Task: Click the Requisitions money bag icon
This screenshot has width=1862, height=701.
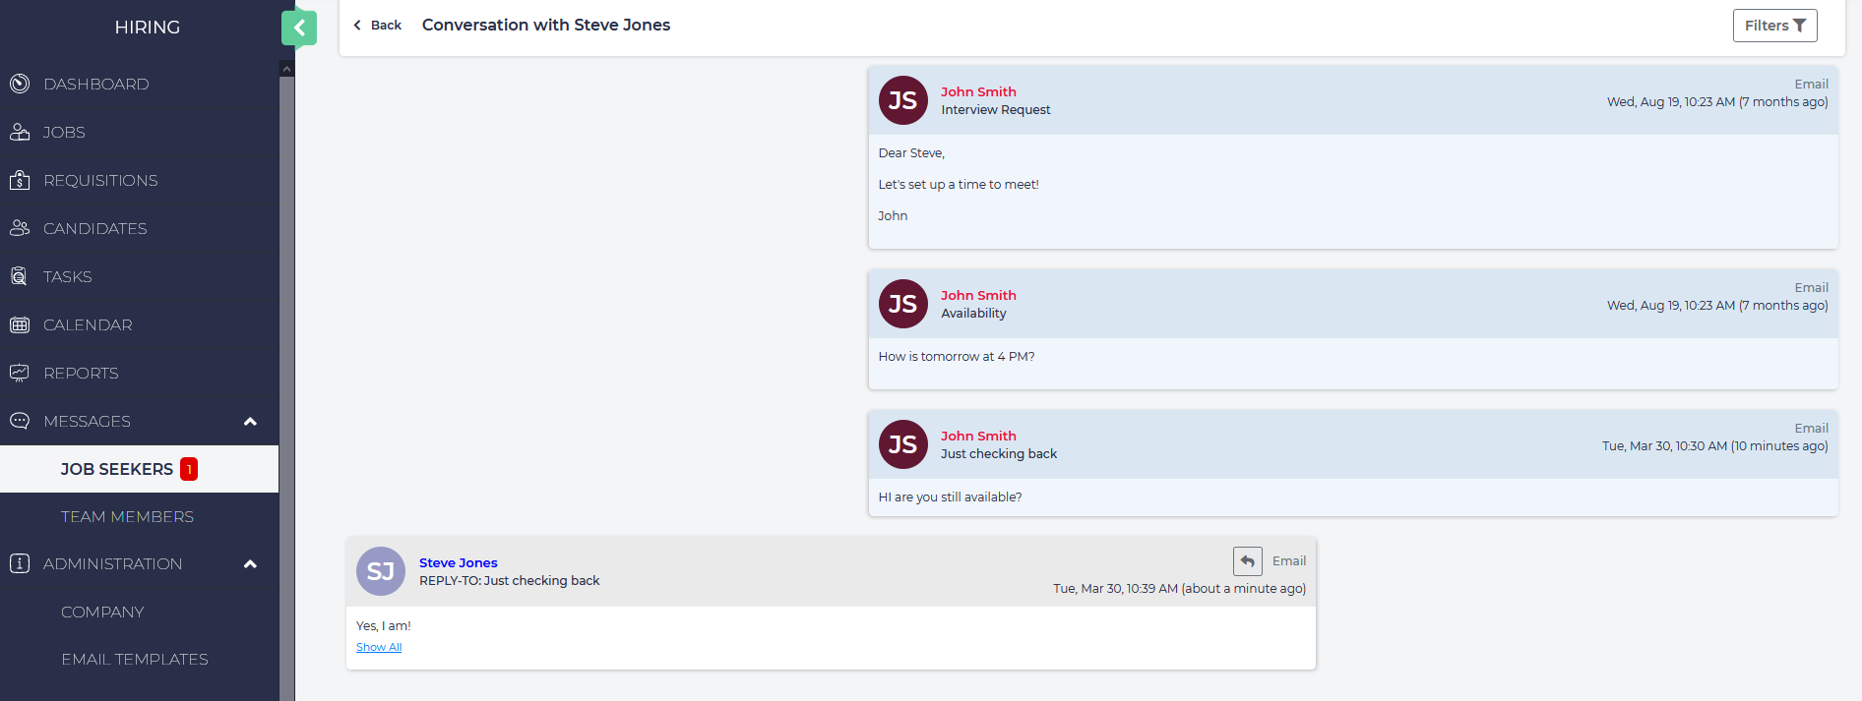Action: 20,180
